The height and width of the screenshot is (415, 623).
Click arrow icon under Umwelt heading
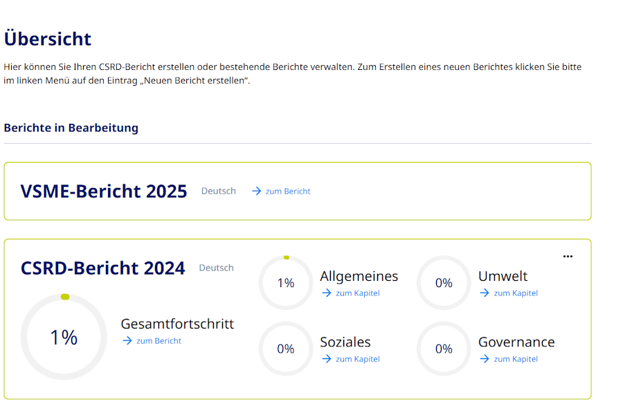tap(484, 293)
